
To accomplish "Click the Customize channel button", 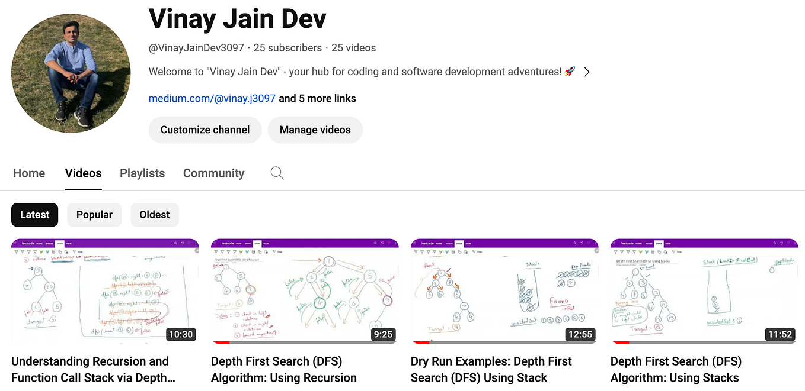I will click(x=205, y=130).
